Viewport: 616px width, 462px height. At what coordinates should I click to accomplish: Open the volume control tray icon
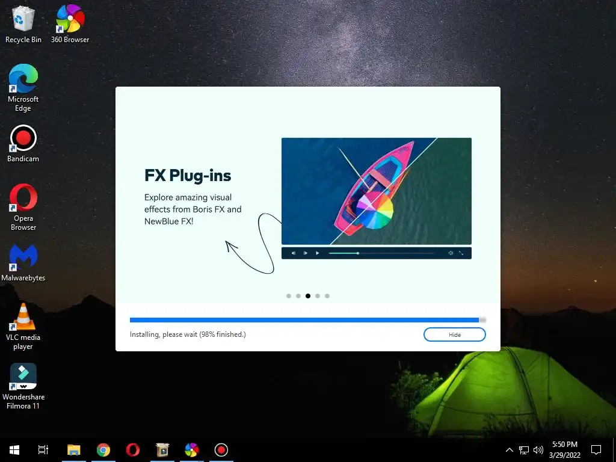pyautogui.click(x=538, y=450)
